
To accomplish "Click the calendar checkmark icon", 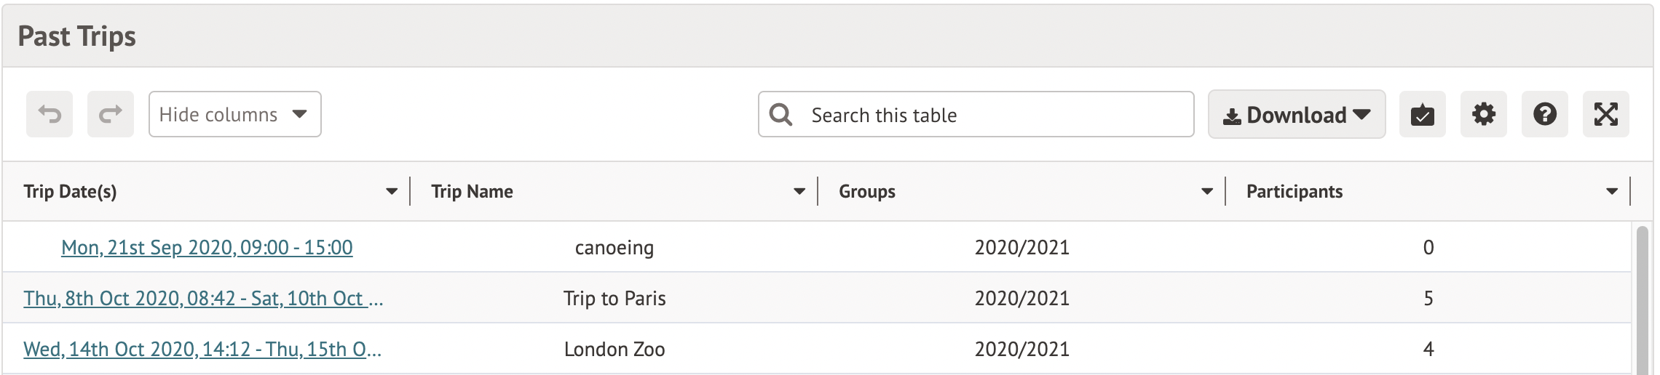I will click(1422, 114).
